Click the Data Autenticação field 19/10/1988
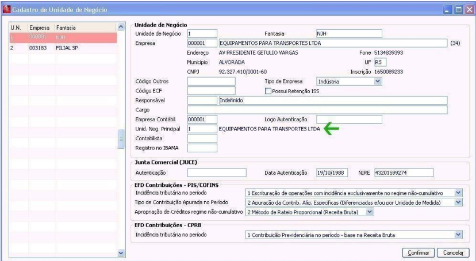476x261 pixels. pos(332,172)
